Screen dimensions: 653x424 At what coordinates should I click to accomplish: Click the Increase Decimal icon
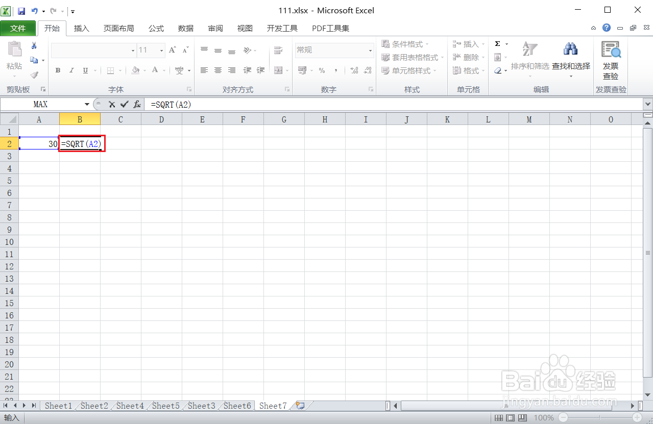pos(355,70)
